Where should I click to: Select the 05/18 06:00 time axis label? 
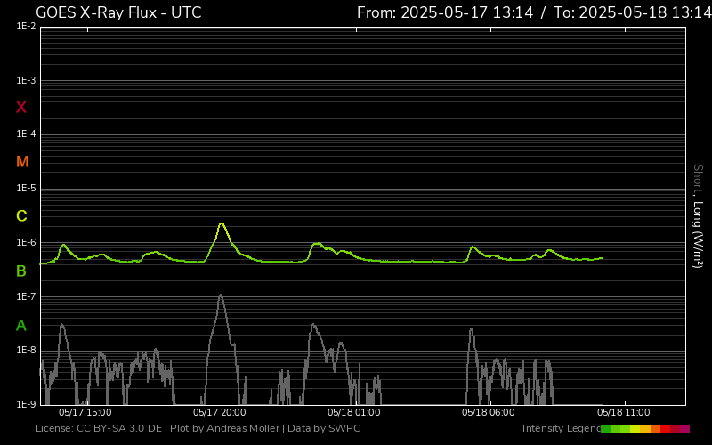[x=488, y=413]
